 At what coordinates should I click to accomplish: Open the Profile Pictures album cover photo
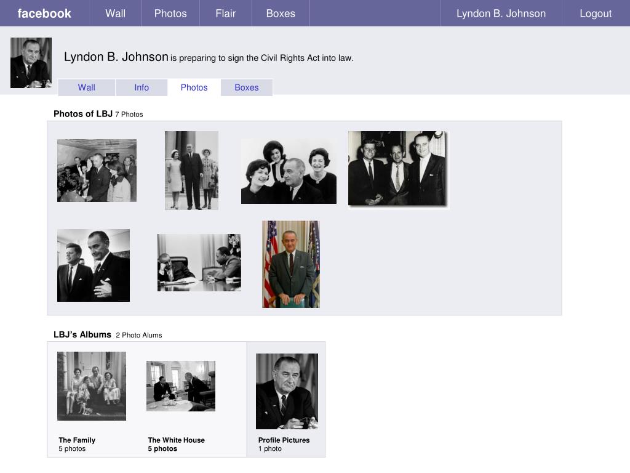[x=287, y=391]
